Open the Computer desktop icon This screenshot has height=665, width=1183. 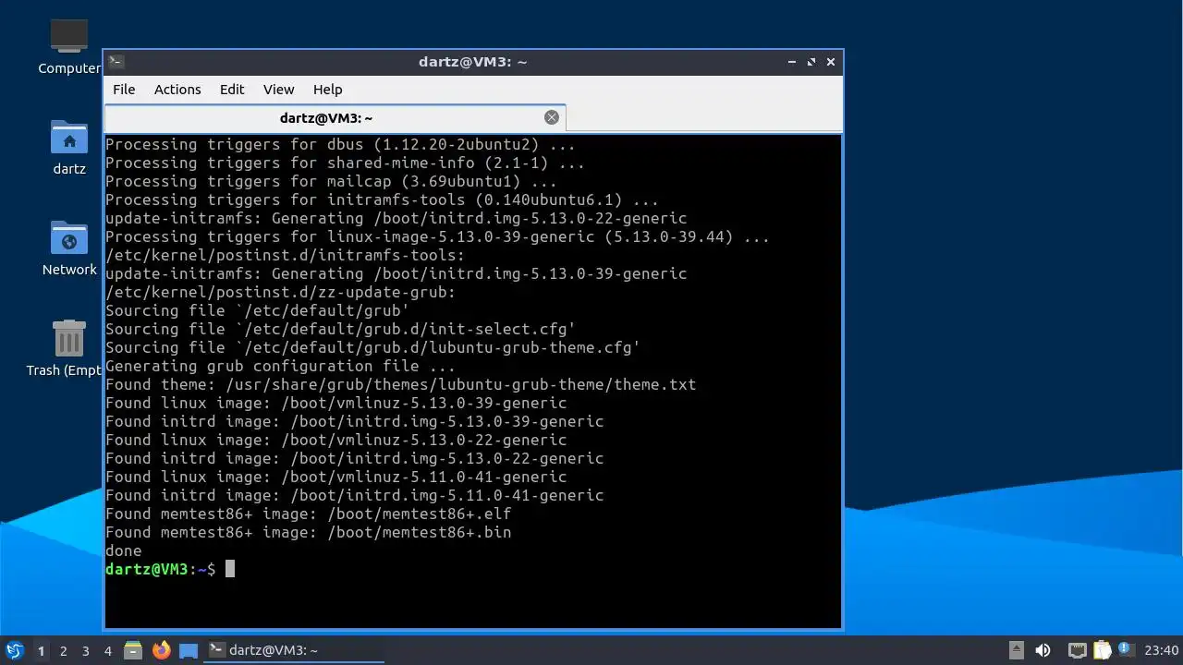[x=69, y=46]
